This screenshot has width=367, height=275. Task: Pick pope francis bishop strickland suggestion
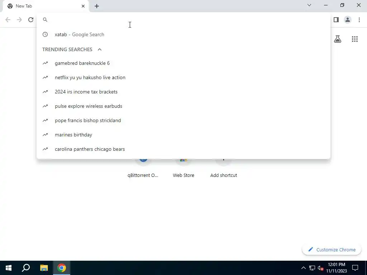183,120
